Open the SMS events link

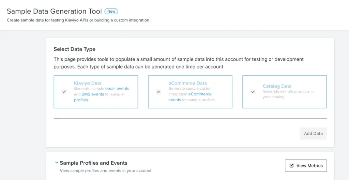[x=93, y=94]
